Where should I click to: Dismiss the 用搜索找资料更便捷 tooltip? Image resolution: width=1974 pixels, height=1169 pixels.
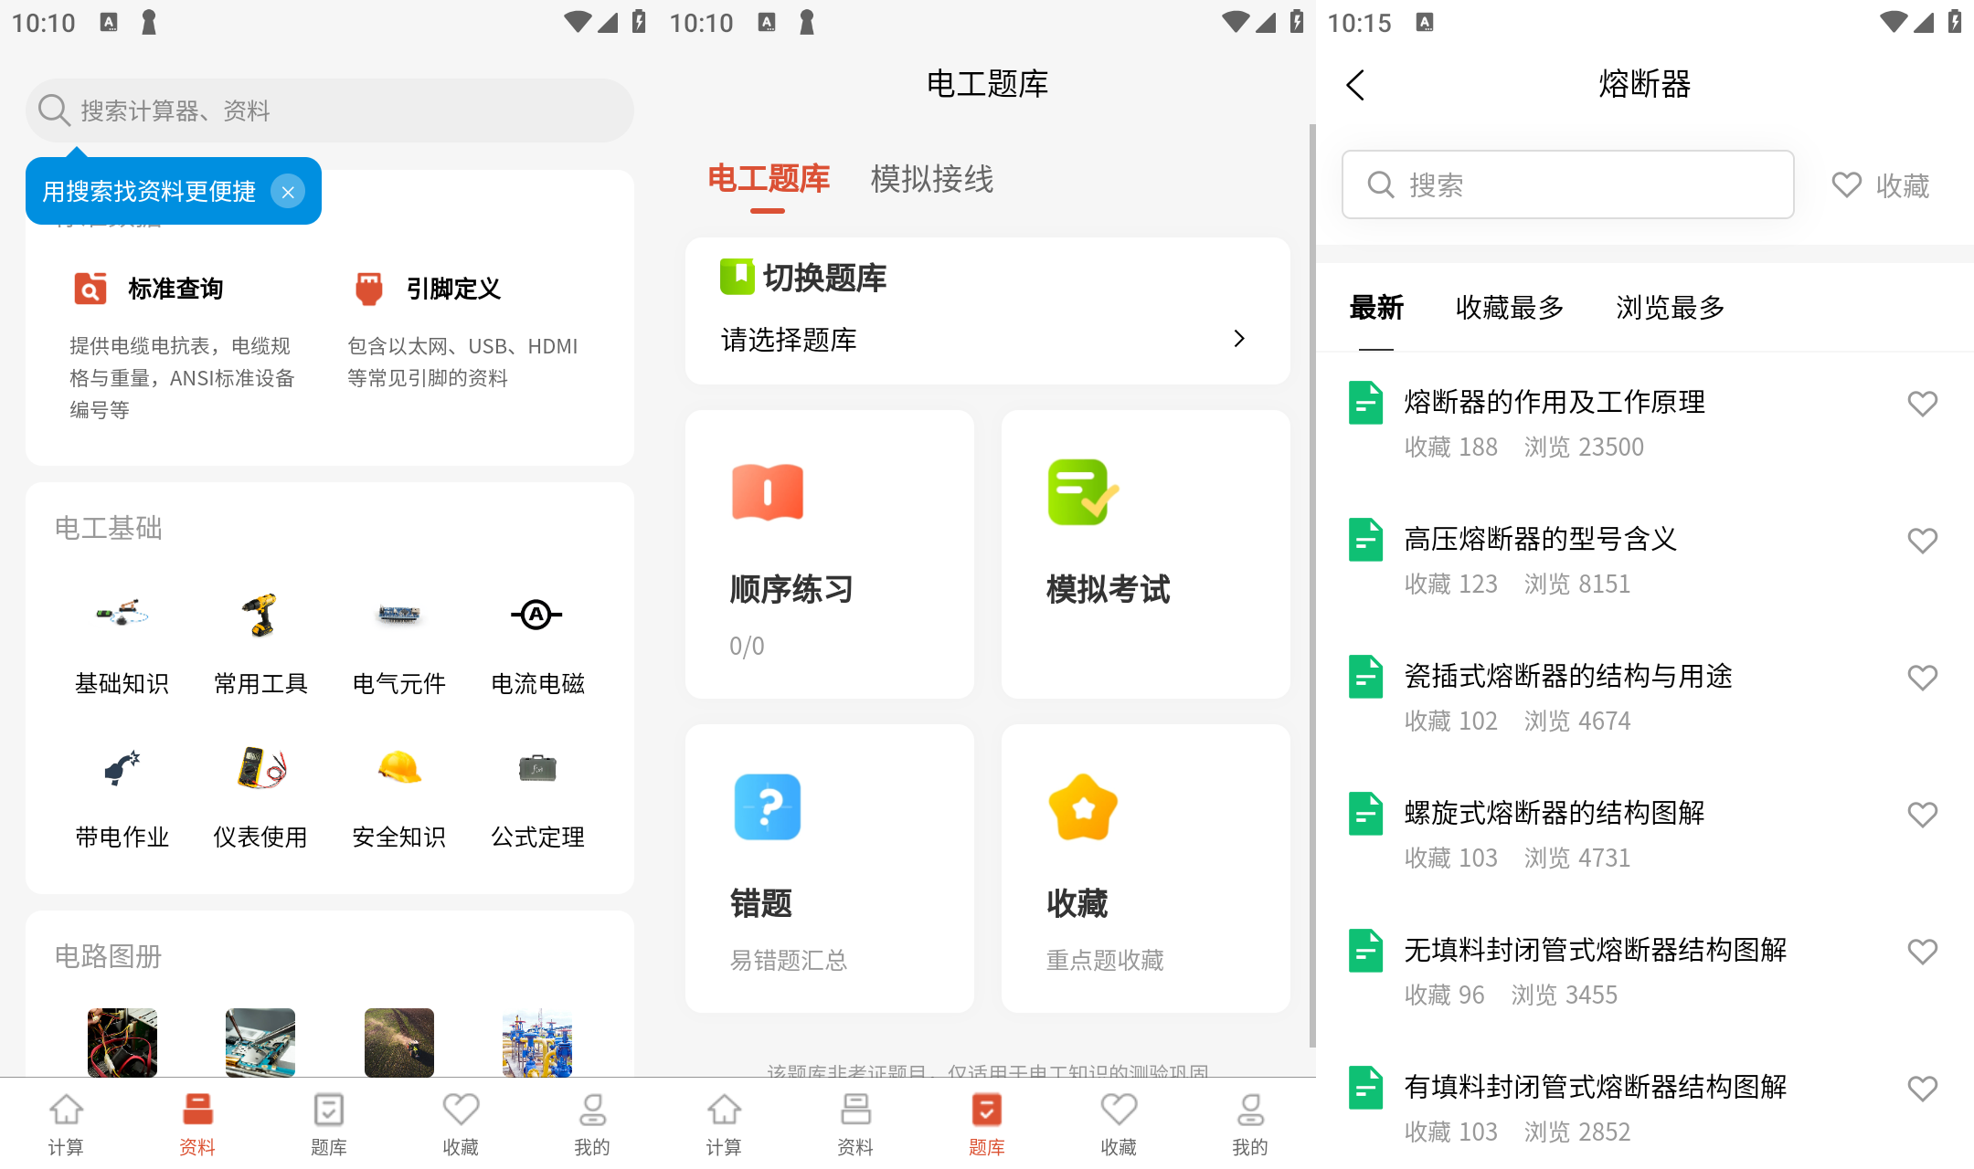pyautogui.click(x=288, y=192)
